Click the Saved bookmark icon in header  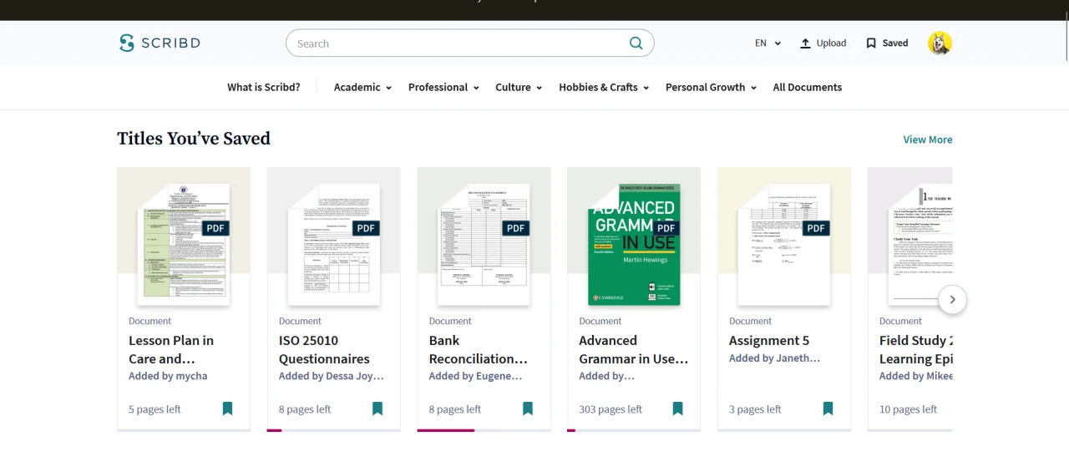[x=871, y=43]
